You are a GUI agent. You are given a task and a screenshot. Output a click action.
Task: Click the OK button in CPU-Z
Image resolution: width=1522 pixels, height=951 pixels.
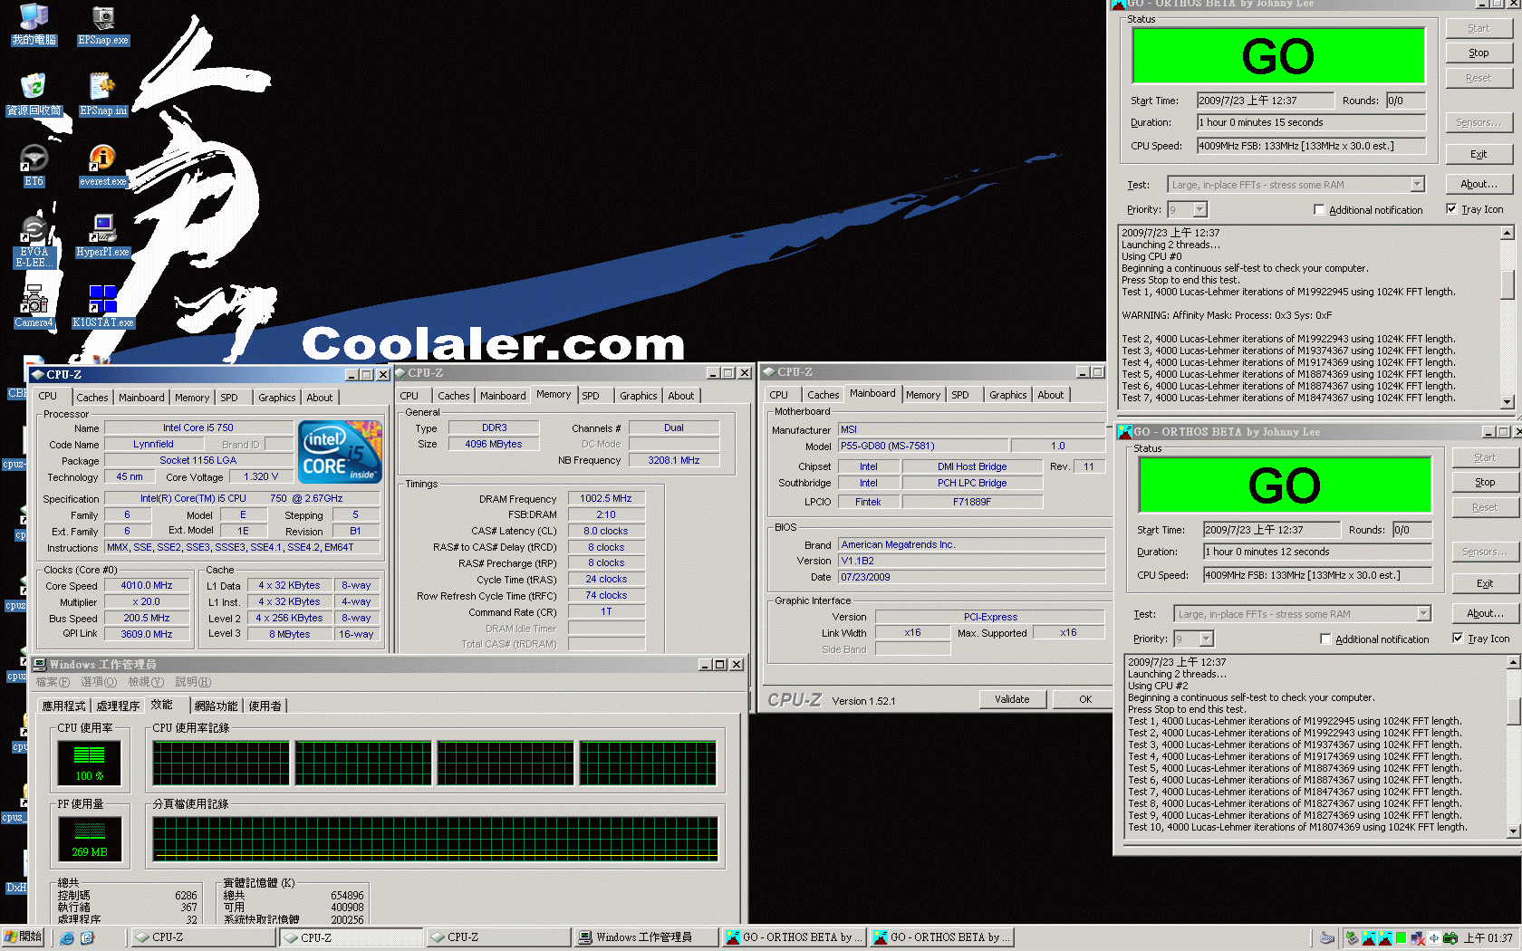click(1085, 699)
